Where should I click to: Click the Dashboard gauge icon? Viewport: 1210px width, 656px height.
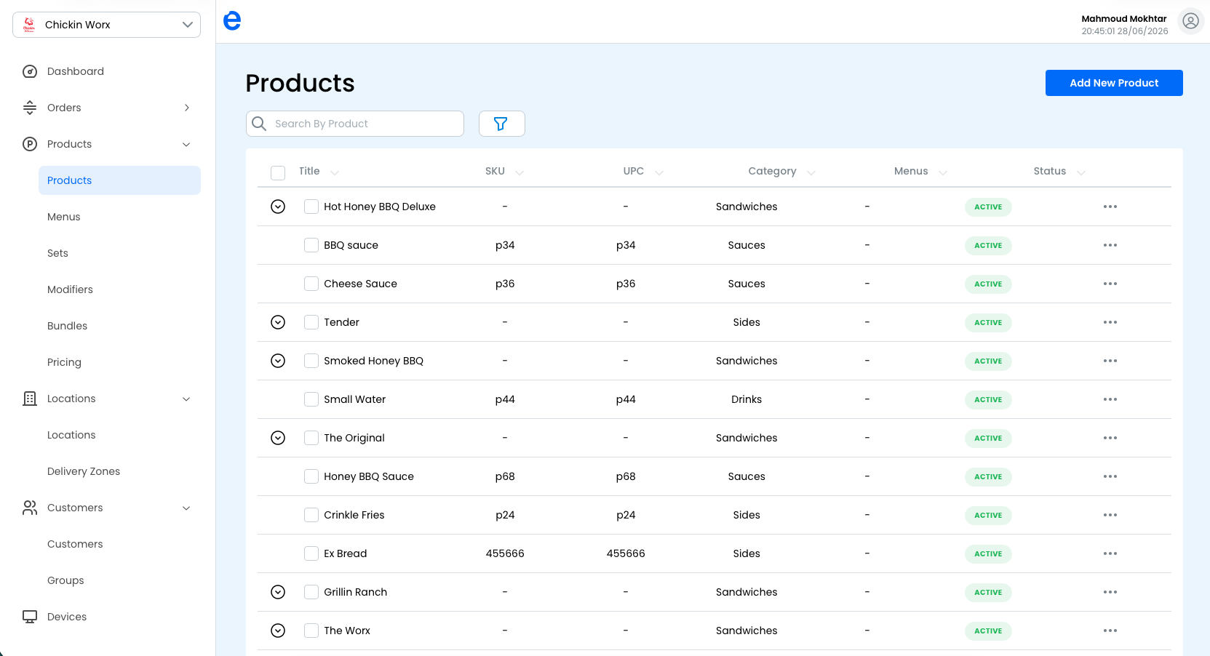click(x=30, y=71)
